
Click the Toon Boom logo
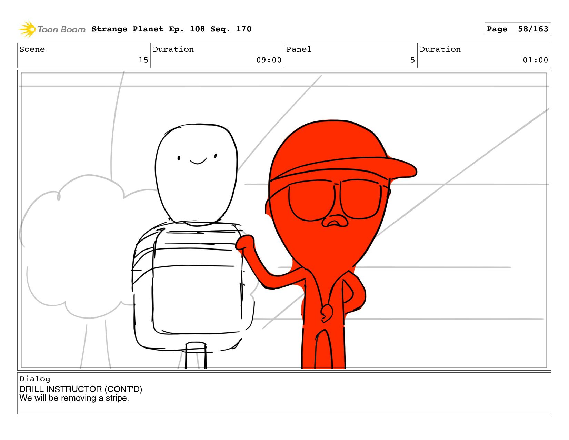52,29
